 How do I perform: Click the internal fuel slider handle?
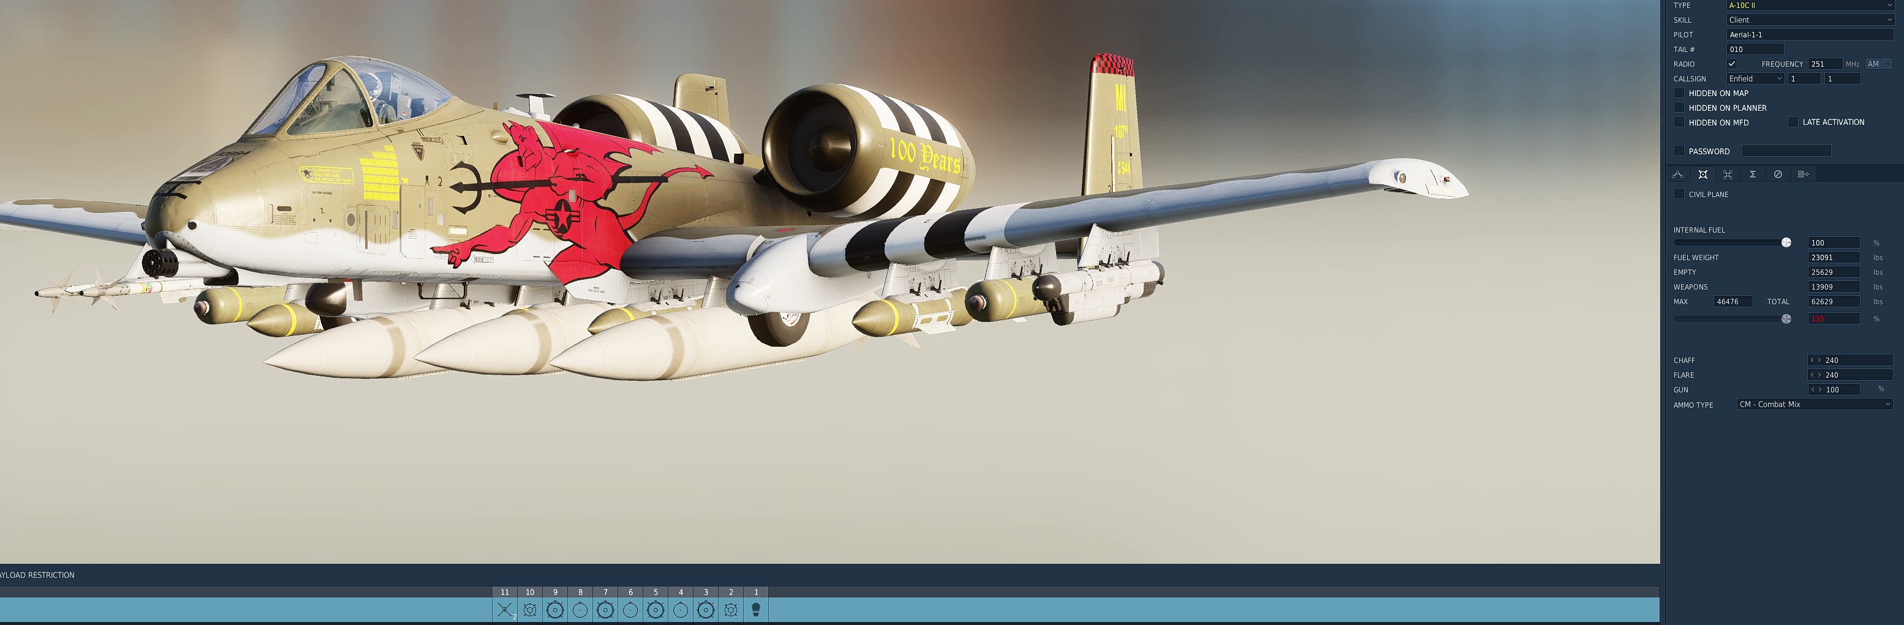[1786, 242]
